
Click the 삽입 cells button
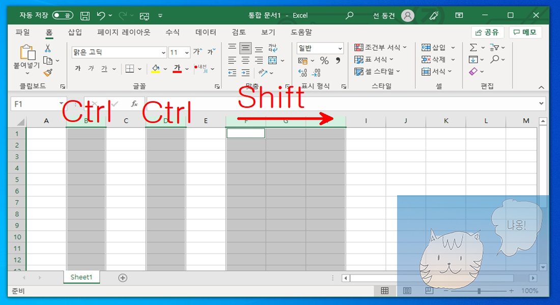434,47
